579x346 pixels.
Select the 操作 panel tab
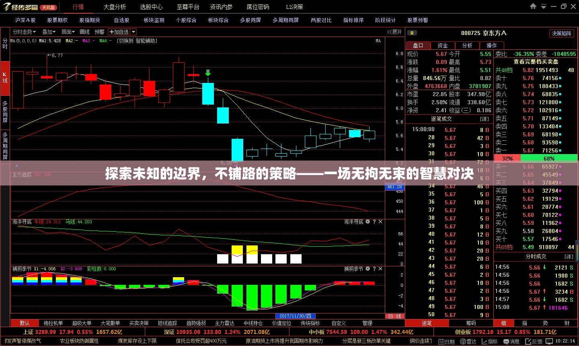[492, 45]
